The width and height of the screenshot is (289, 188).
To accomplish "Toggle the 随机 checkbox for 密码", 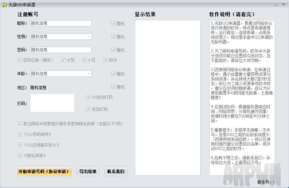I will [113, 50].
